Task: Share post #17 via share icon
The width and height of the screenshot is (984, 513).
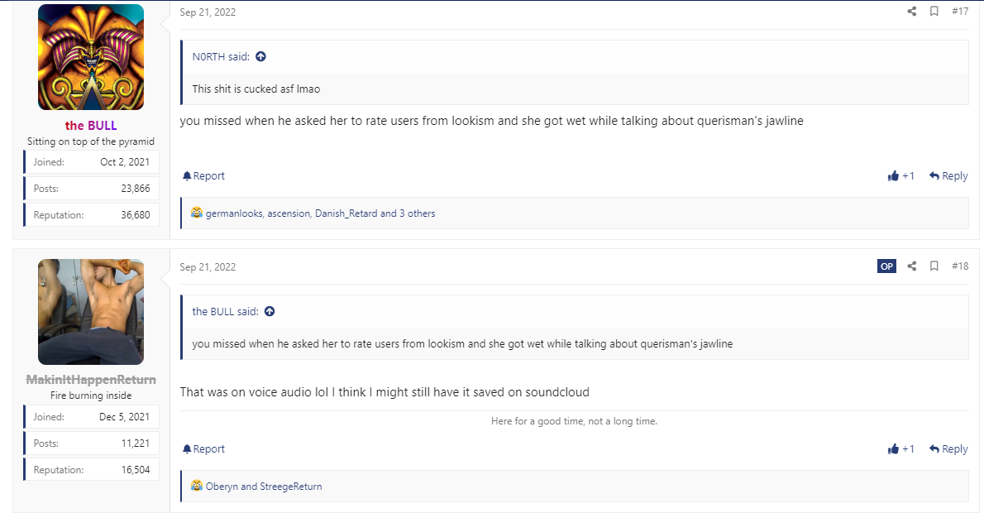Action: coord(911,12)
